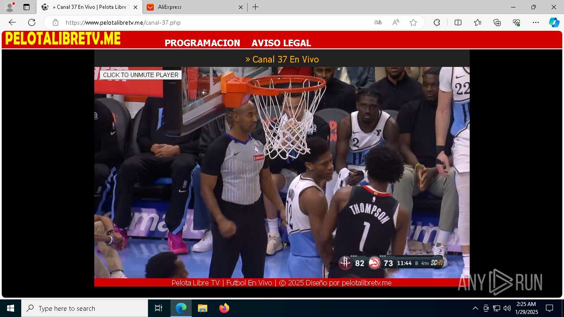The width and height of the screenshot is (564, 317).
Task: Open Task View on taskbar
Action: click(159, 308)
